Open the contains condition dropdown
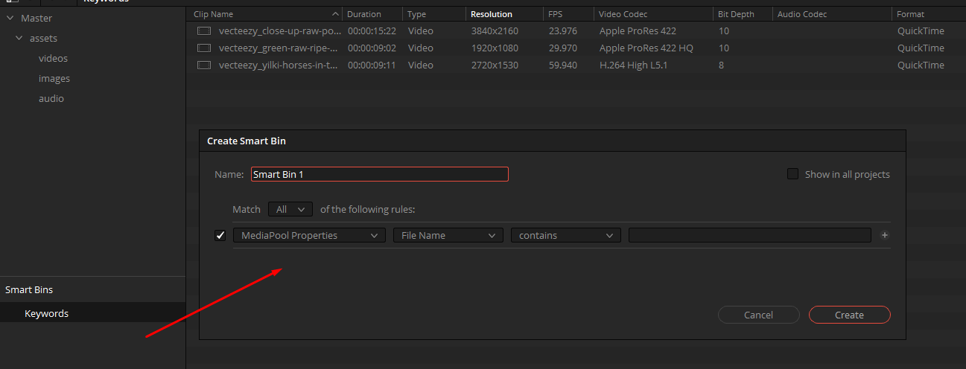The width and height of the screenshot is (966, 369). [x=566, y=235]
